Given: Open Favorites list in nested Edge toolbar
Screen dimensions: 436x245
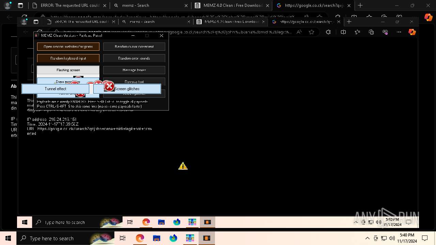Looking at the screenshot, I should pyautogui.click(x=357, y=32).
